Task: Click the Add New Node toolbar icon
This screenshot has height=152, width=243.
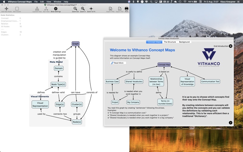Action: click(6, 9)
